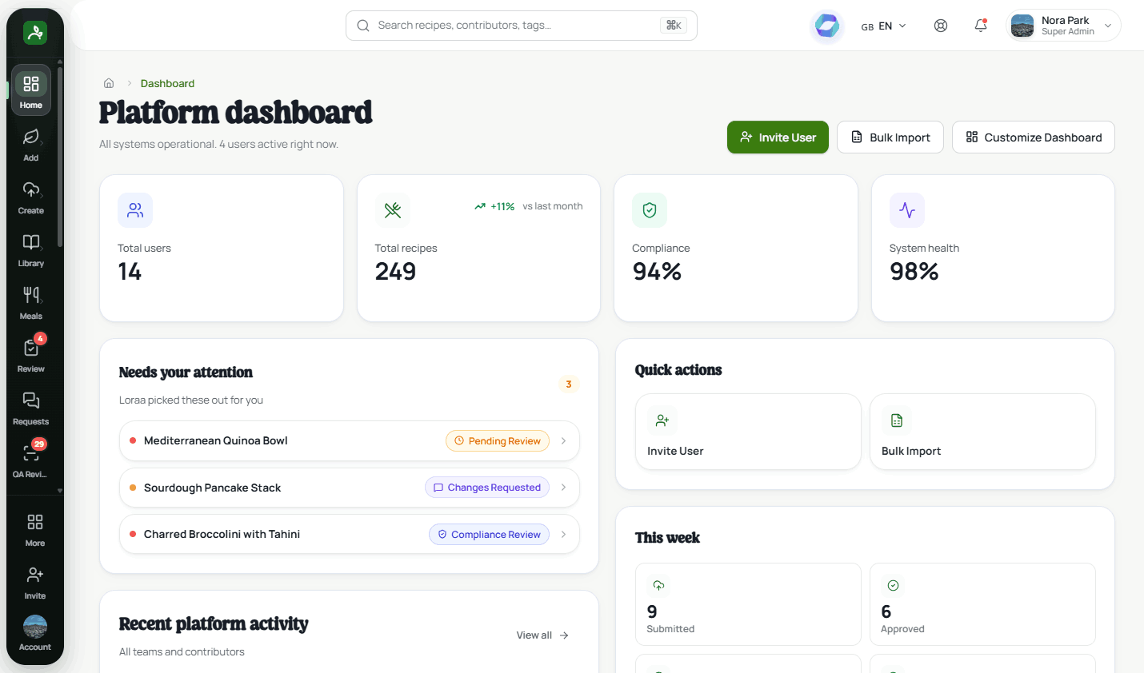Click the 3 count badge in Needs attention
This screenshot has width=1144, height=673.
coord(569,384)
